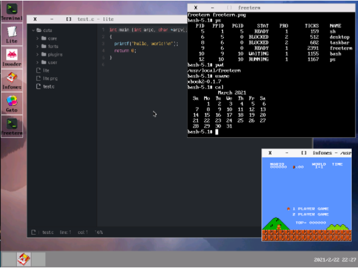Click the first empty taskbar button

[x=9, y=259]
